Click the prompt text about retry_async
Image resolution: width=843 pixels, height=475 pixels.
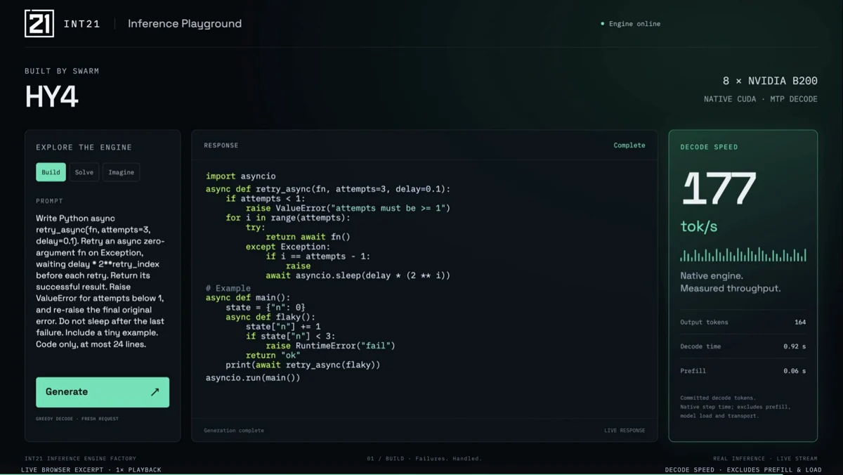[100, 281]
